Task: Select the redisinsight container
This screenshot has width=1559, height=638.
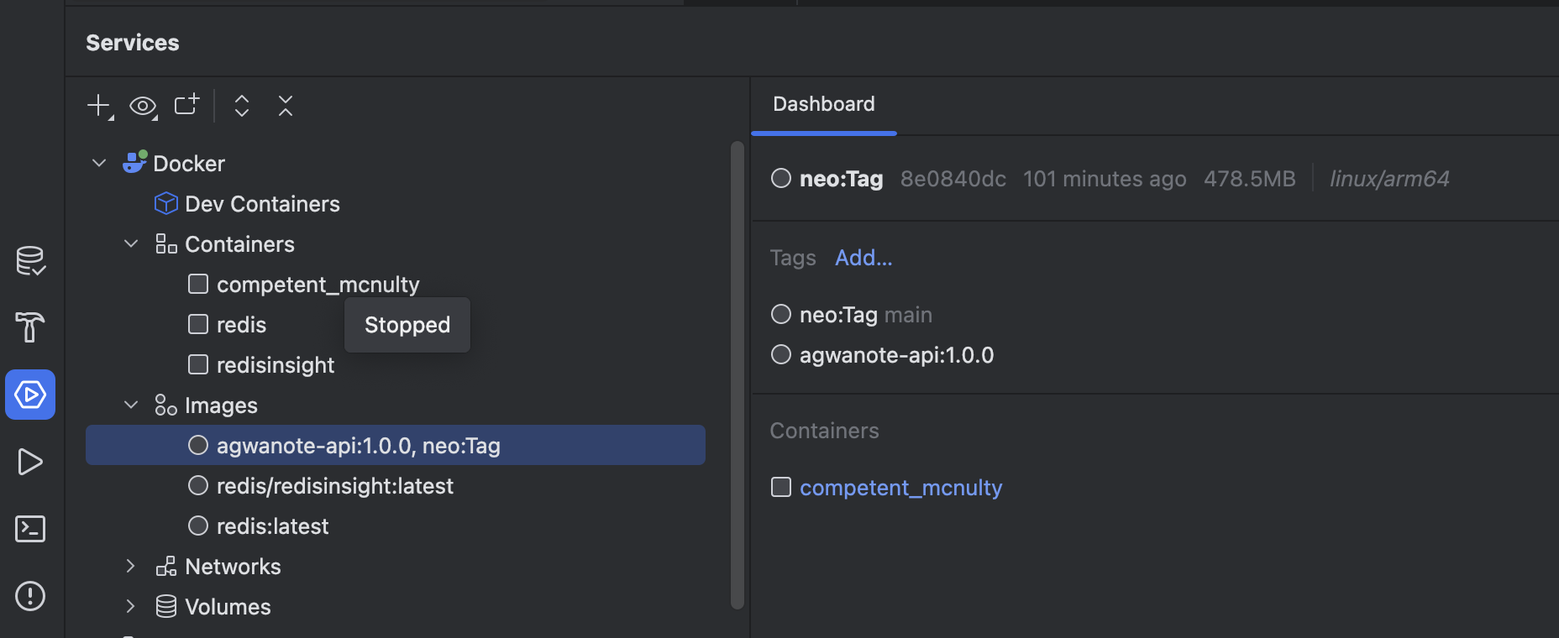Action: point(275,365)
